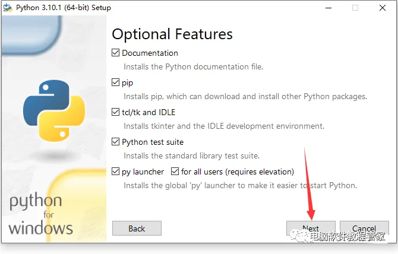Minimize the Python Setup window
Viewport: 398px width, 254px height.
point(328,8)
